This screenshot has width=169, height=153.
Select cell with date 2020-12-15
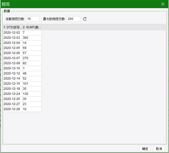pos(13,84)
